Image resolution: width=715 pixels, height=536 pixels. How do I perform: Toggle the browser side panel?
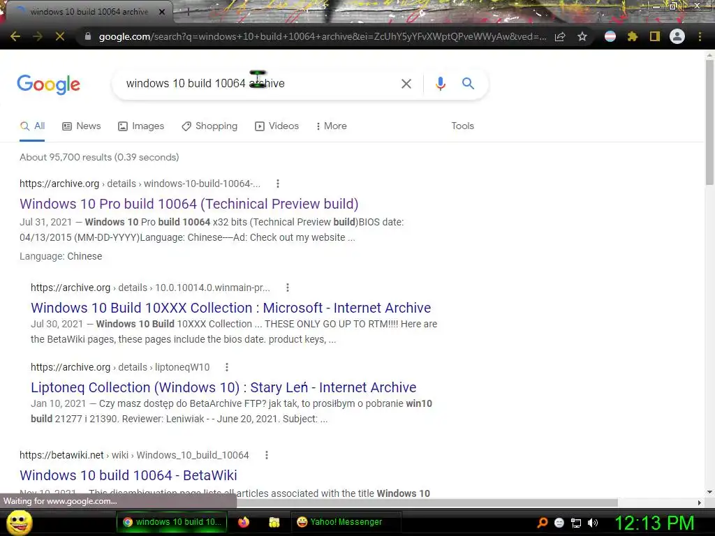point(655,36)
